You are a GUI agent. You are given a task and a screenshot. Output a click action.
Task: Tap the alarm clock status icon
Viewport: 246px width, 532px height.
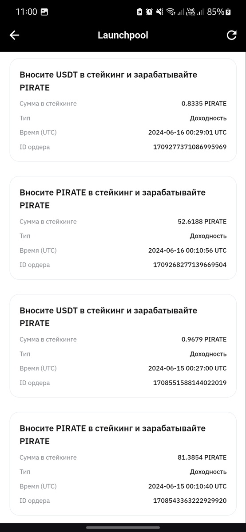tap(149, 12)
